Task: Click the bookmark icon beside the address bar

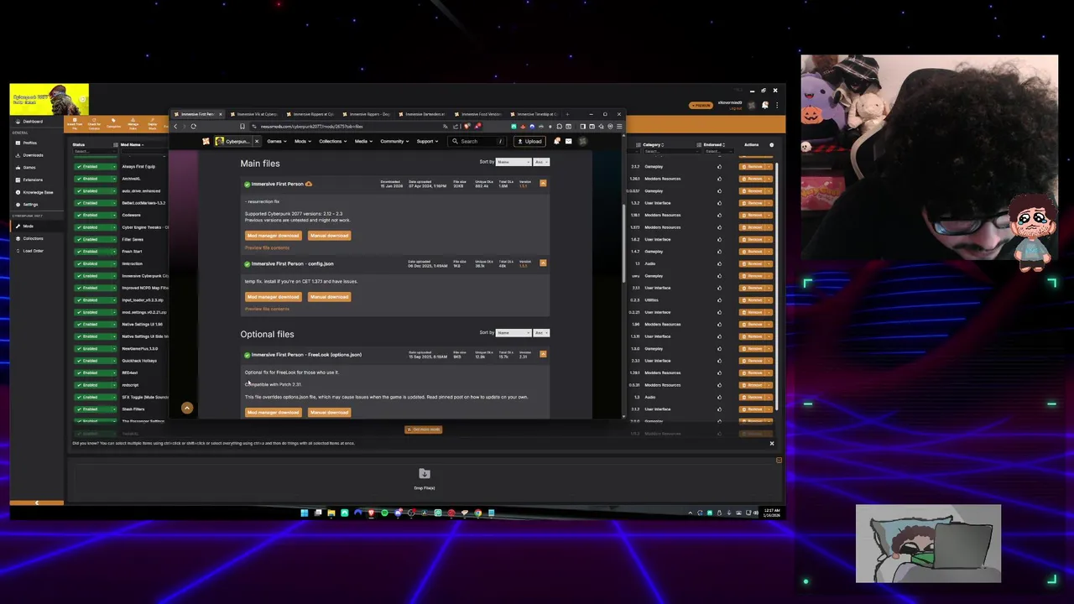Action: [x=242, y=127]
